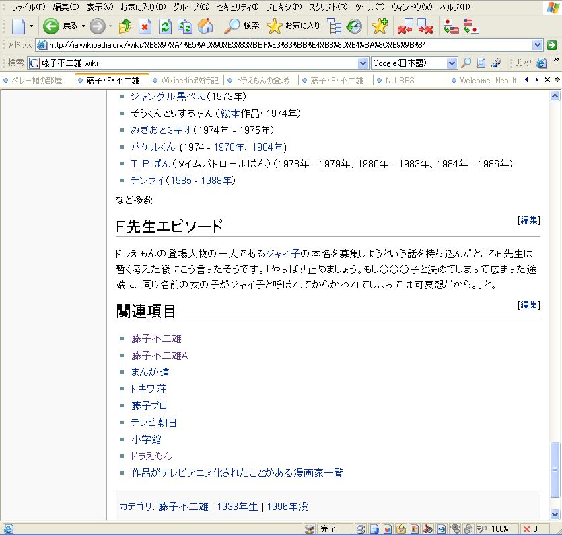Open the 小学館 link
Viewport: 562px width, 535px height.
[x=146, y=440]
